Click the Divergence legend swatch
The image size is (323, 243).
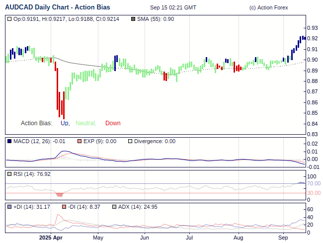130,141
